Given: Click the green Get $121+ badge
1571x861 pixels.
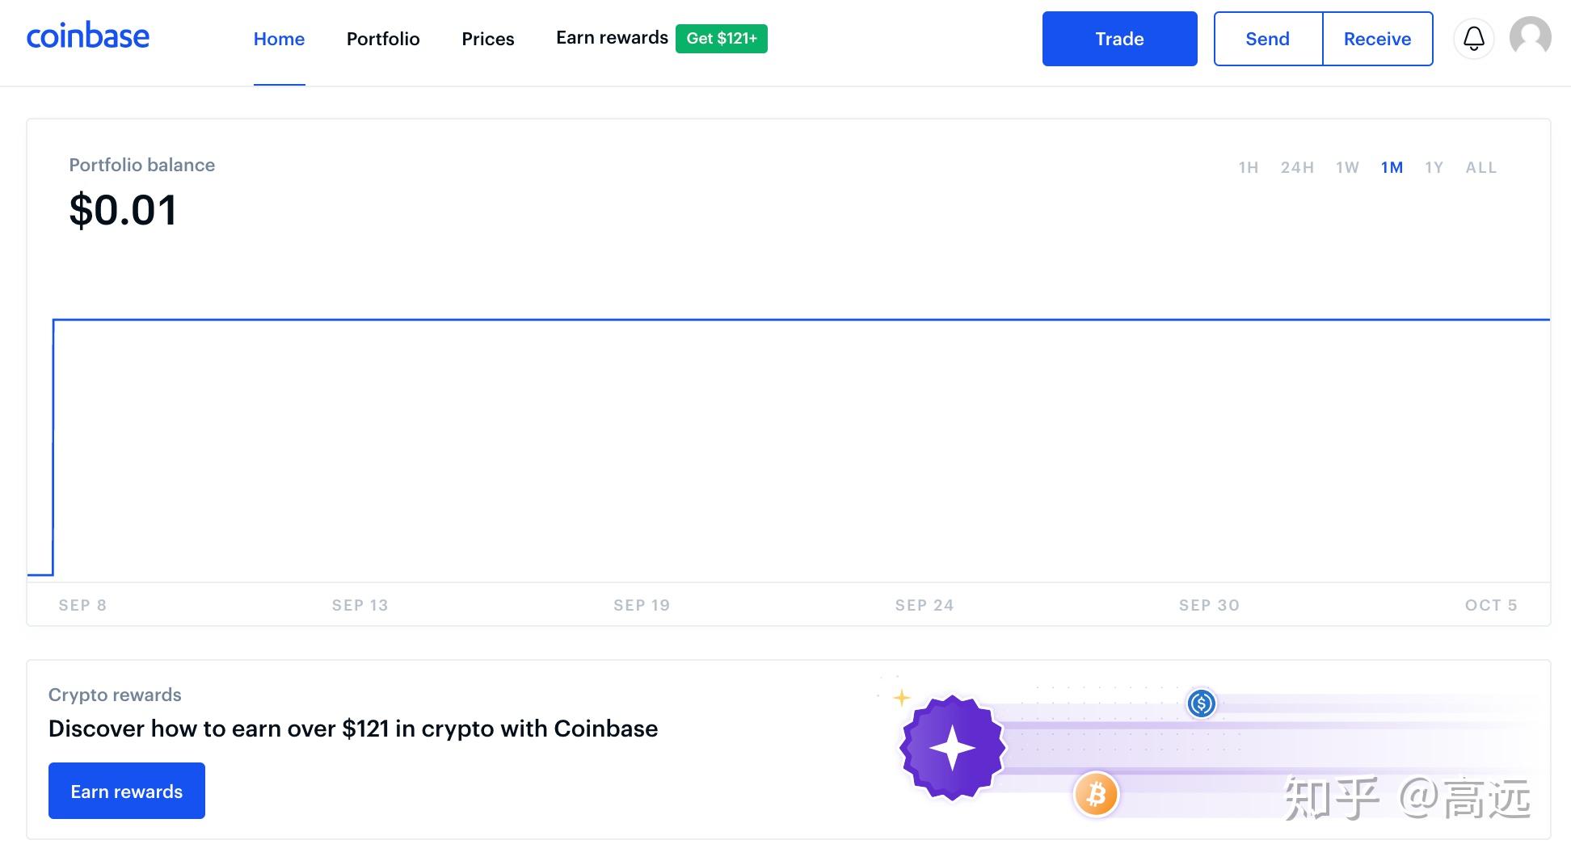Looking at the screenshot, I should [722, 38].
